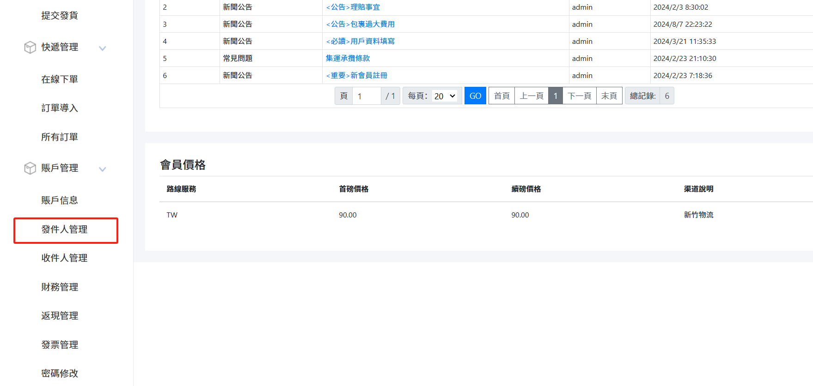Open 所有訂單 list

pyautogui.click(x=60, y=137)
